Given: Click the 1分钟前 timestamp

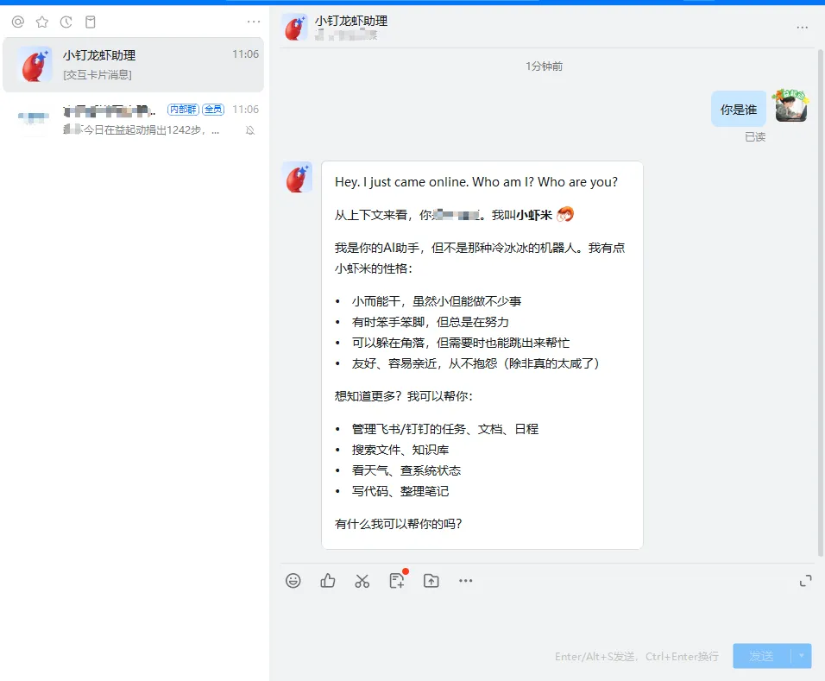Looking at the screenshot, I should click(x=544, y=66).
